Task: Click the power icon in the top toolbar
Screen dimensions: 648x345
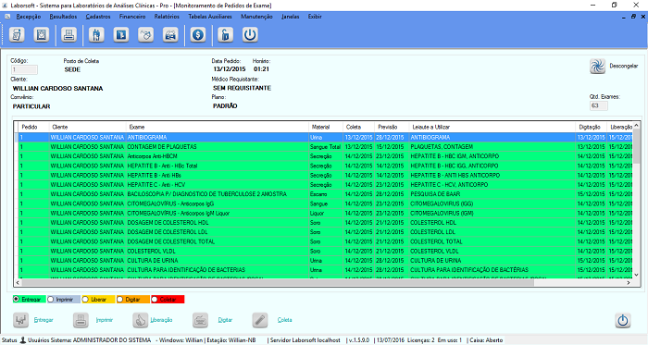Action: pyautogui.click(x=250, y=34)
